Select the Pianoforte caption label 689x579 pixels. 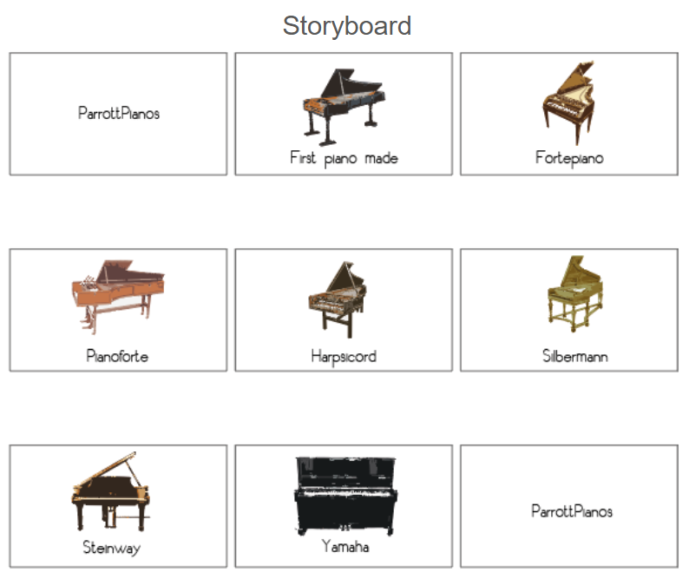pos(117,356)
